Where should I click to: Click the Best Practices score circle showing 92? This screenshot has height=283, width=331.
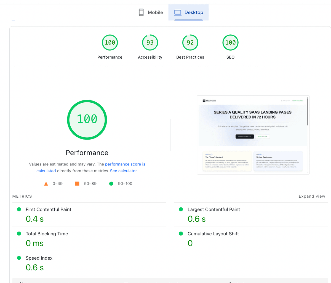pyautogui.click(x=190, y=42)
